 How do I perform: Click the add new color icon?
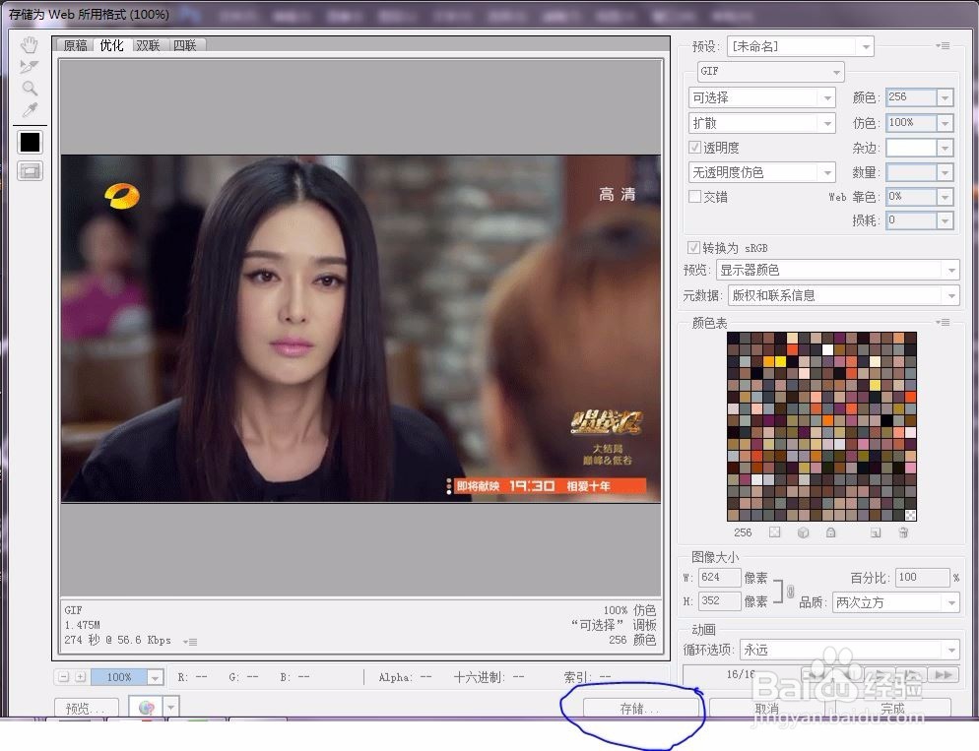click(876, 532)
